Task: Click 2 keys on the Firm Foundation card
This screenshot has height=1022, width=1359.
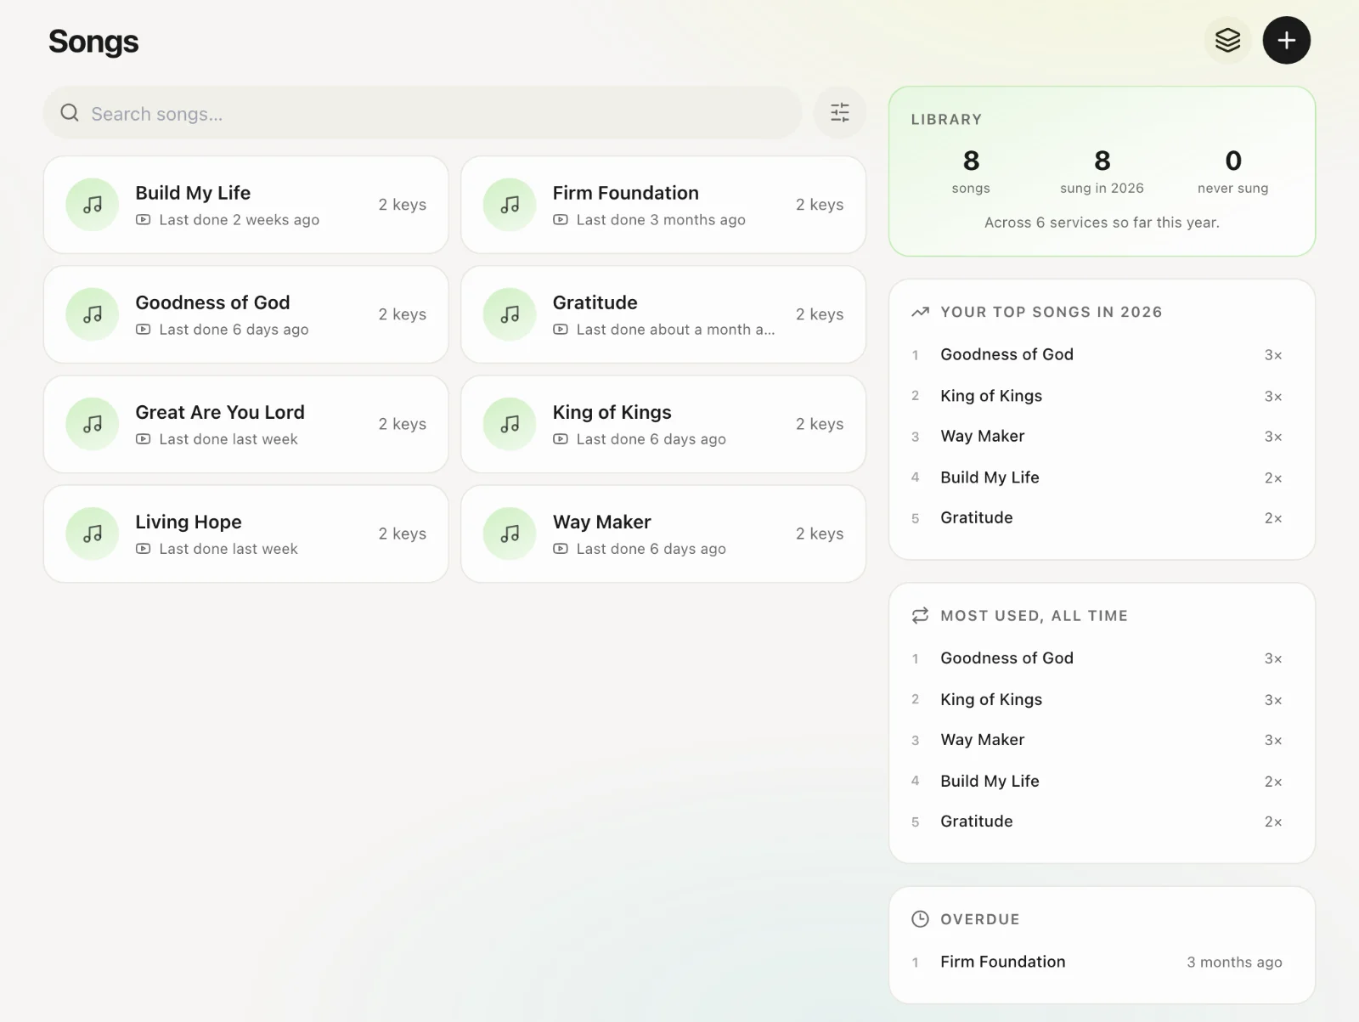Action: coord(820,205)
